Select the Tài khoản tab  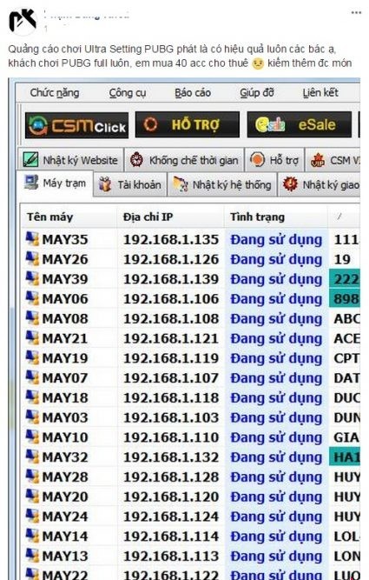click(x=129, y=184)
